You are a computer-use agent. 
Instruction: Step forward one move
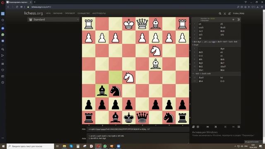225,127
